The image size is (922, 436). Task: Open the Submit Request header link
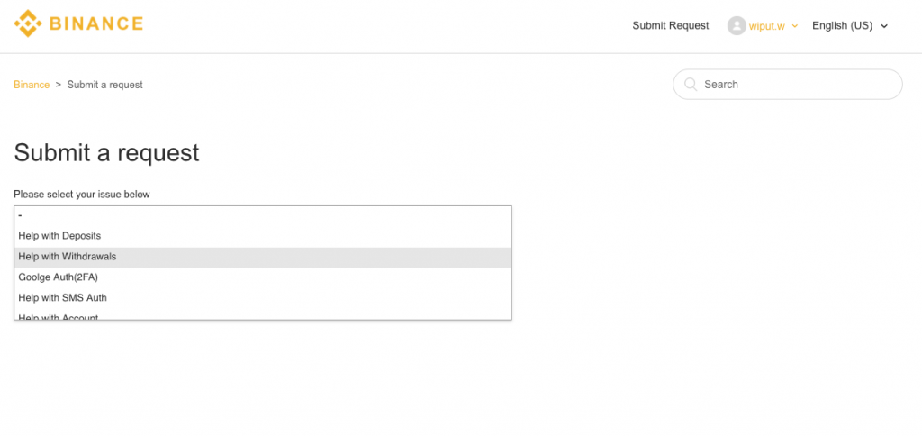(670, 25)
